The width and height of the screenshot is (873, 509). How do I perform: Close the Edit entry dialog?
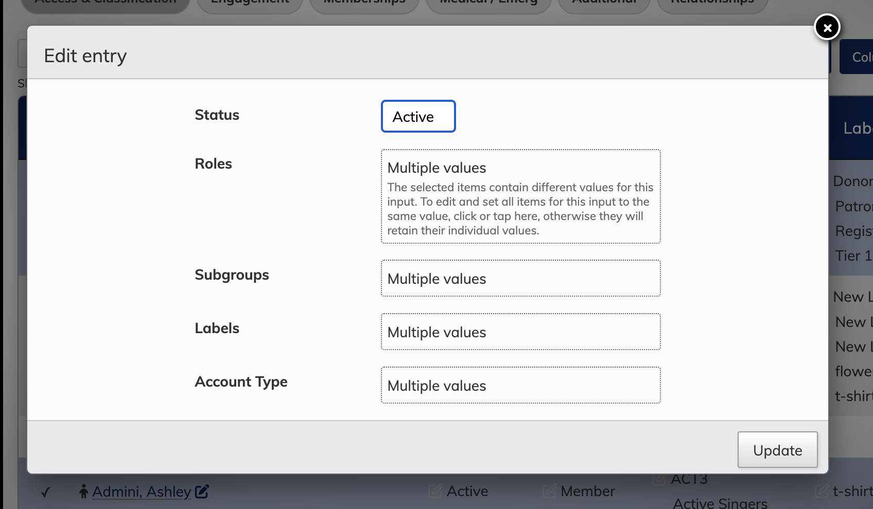click(x=827, y=27)
